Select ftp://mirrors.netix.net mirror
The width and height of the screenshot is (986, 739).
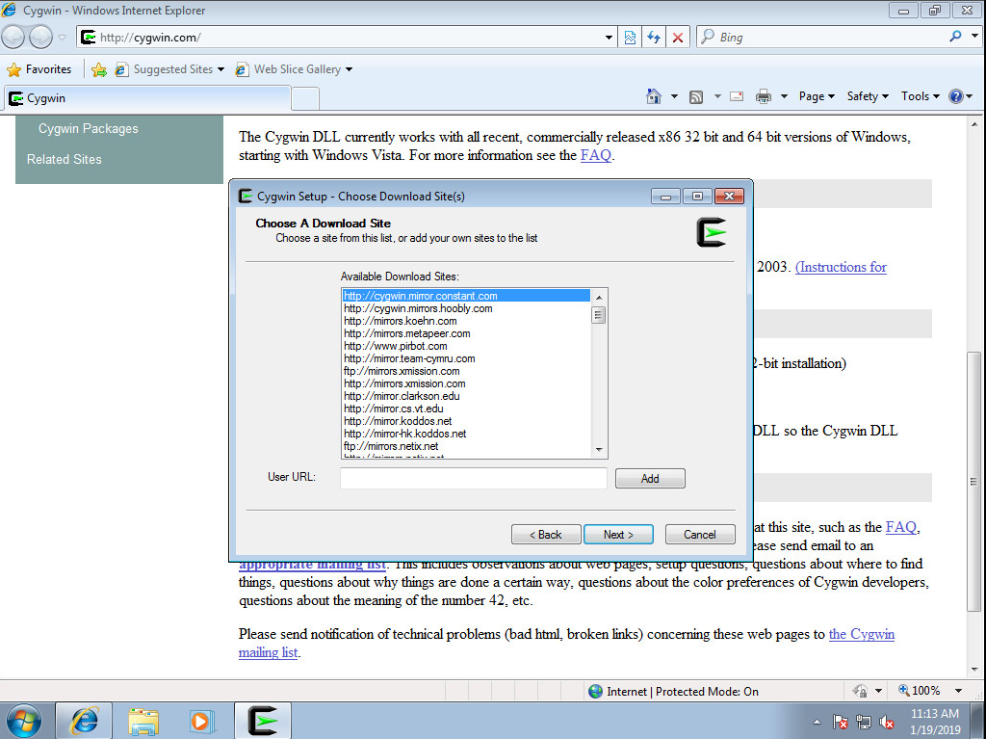pyautogui.click(x=466, y=446)
